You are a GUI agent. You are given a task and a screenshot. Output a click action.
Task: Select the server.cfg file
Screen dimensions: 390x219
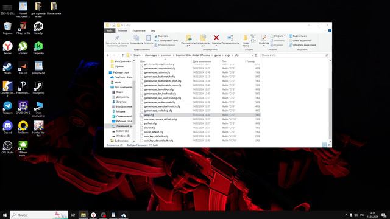coord(149,128)
